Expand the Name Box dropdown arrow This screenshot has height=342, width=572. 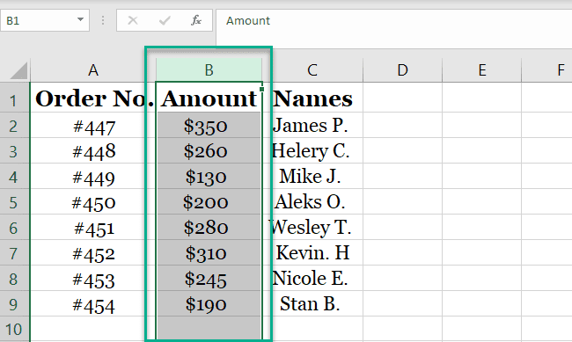(x=80, y=19)
